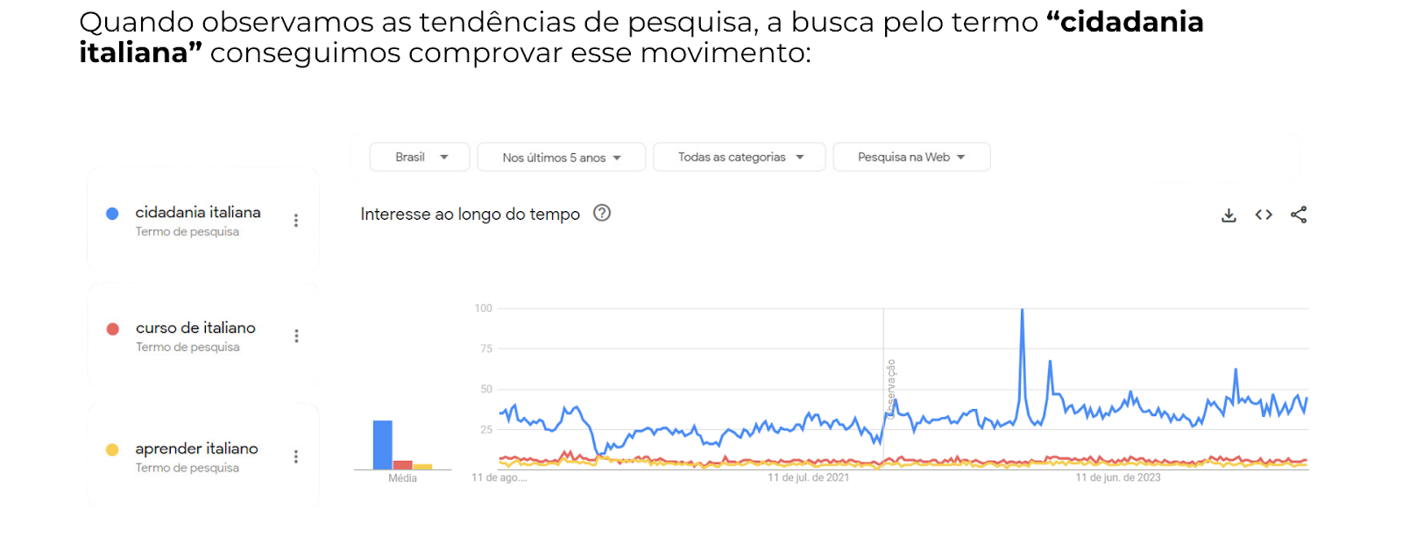
Task: Open the "Pesquisa na Web" search type dropdown
Action: [911, 157]
